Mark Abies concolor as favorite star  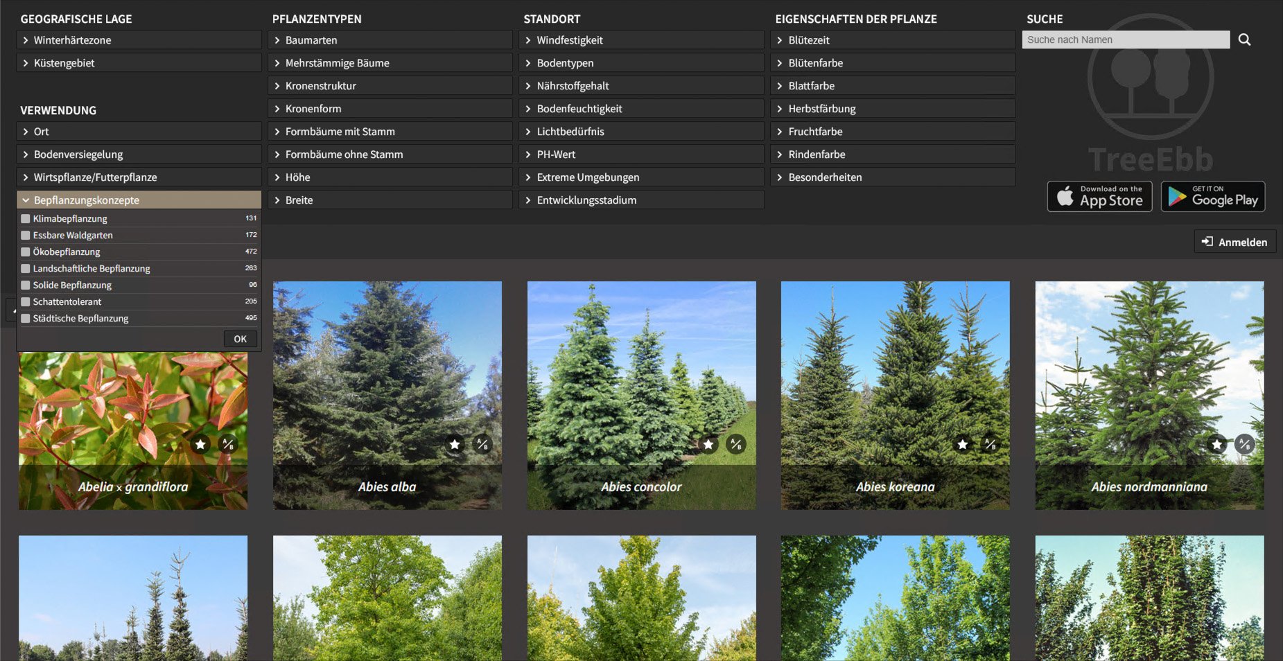coord(708,444)
